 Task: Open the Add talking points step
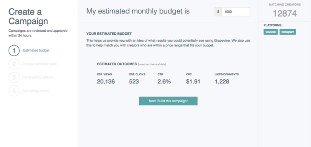tap(36, 91)
